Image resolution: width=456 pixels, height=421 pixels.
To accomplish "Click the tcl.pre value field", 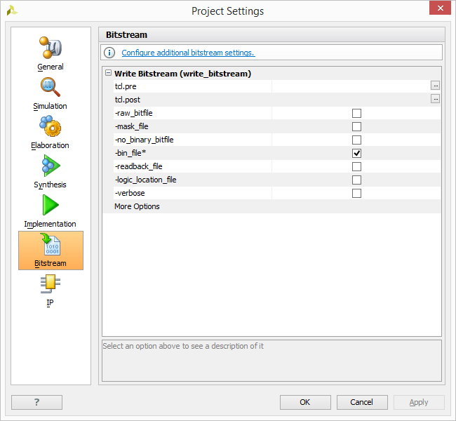I will 351,86.
